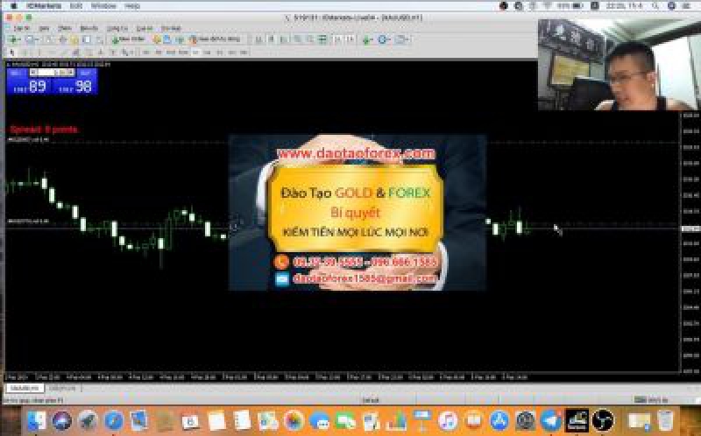Select the Fibonacci Retracement tool
Image resolution: width=701 pixels, height=436 pixels.
click(x=89, y=53)
